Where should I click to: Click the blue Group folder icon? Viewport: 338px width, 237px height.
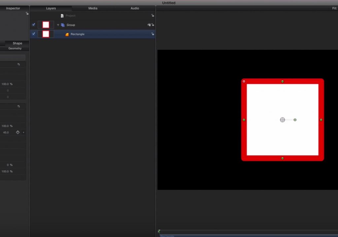tap(63, 25)
